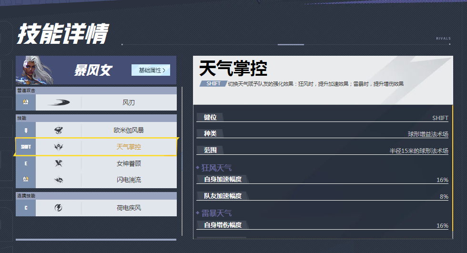Expand the 狂风天气 section header
The height and width of the screenshot is (253, 467).
(216, 168)
